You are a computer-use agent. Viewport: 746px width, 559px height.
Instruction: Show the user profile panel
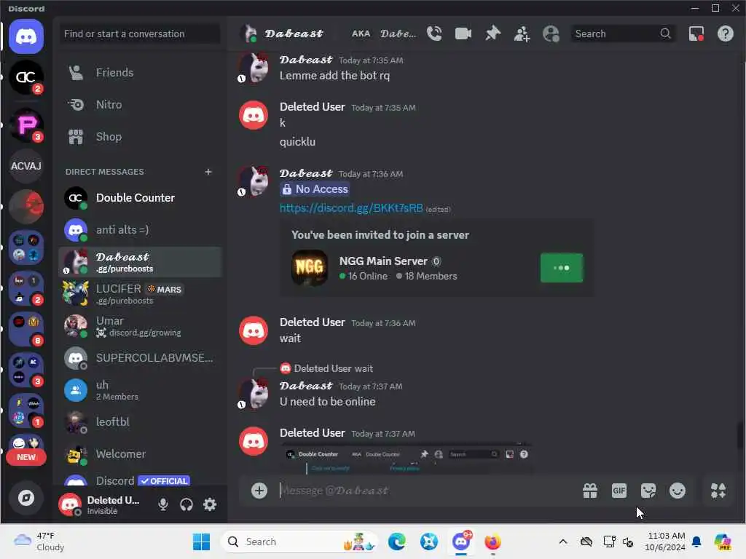[551, 33]
